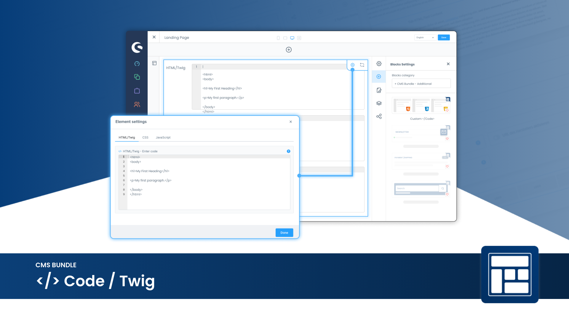Click the add block plus icon at top canvas
This screenshot has width=569, height=320.
click(x=289, y=49)
